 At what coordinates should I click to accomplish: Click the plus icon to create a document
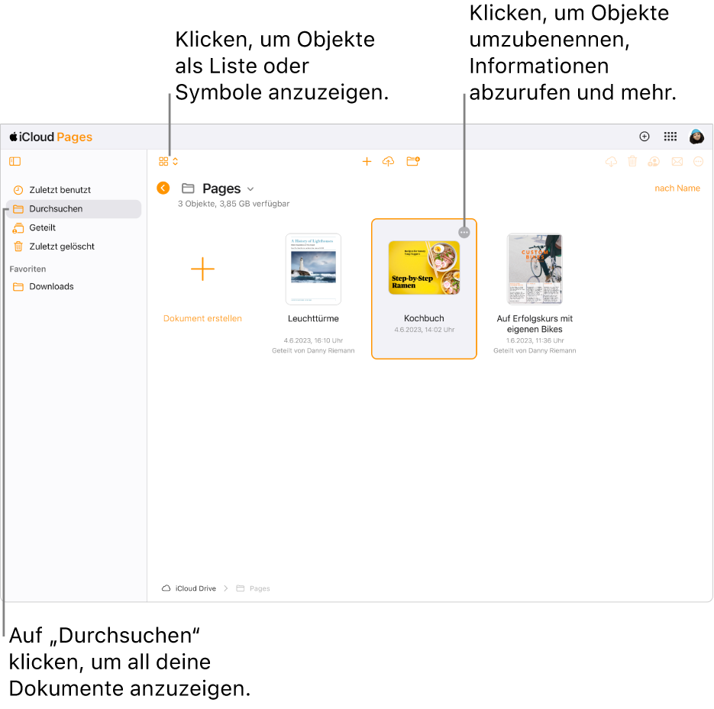(x=367, y=161)
